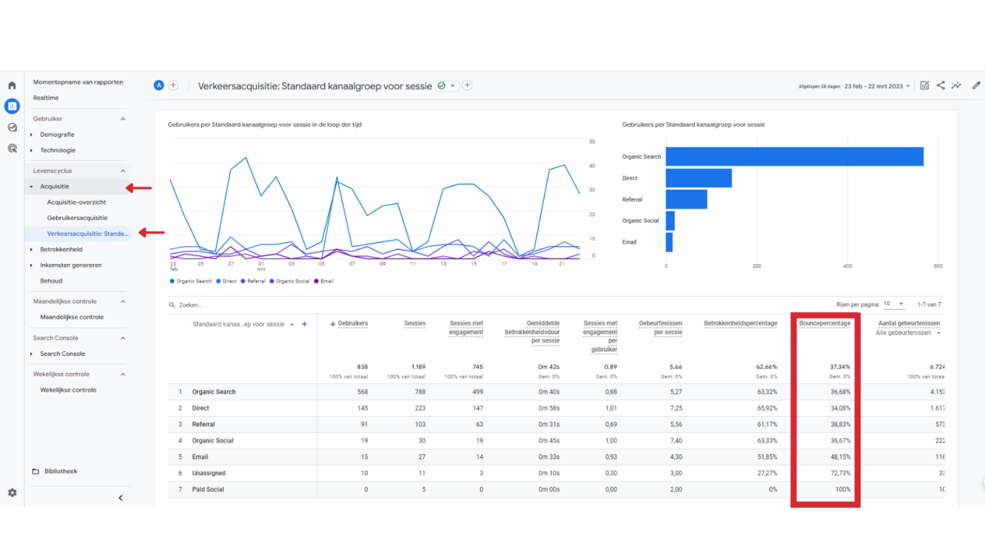The width and height of the screenshot is (985, 554).
Task: Click the sort arrow beside Gebruikers header
Action: 333,324
